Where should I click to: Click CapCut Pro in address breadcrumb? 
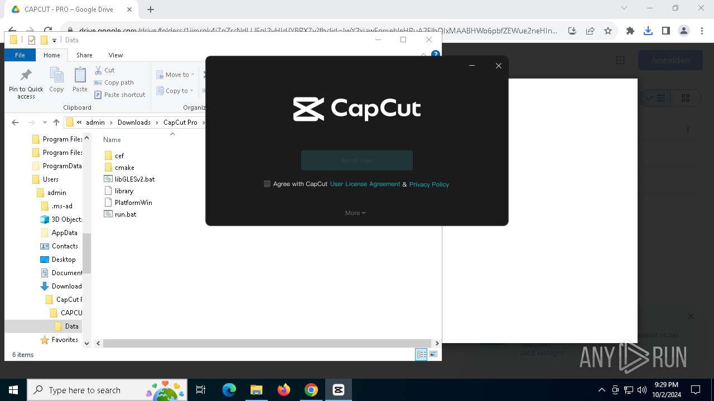tap(180, 123)
